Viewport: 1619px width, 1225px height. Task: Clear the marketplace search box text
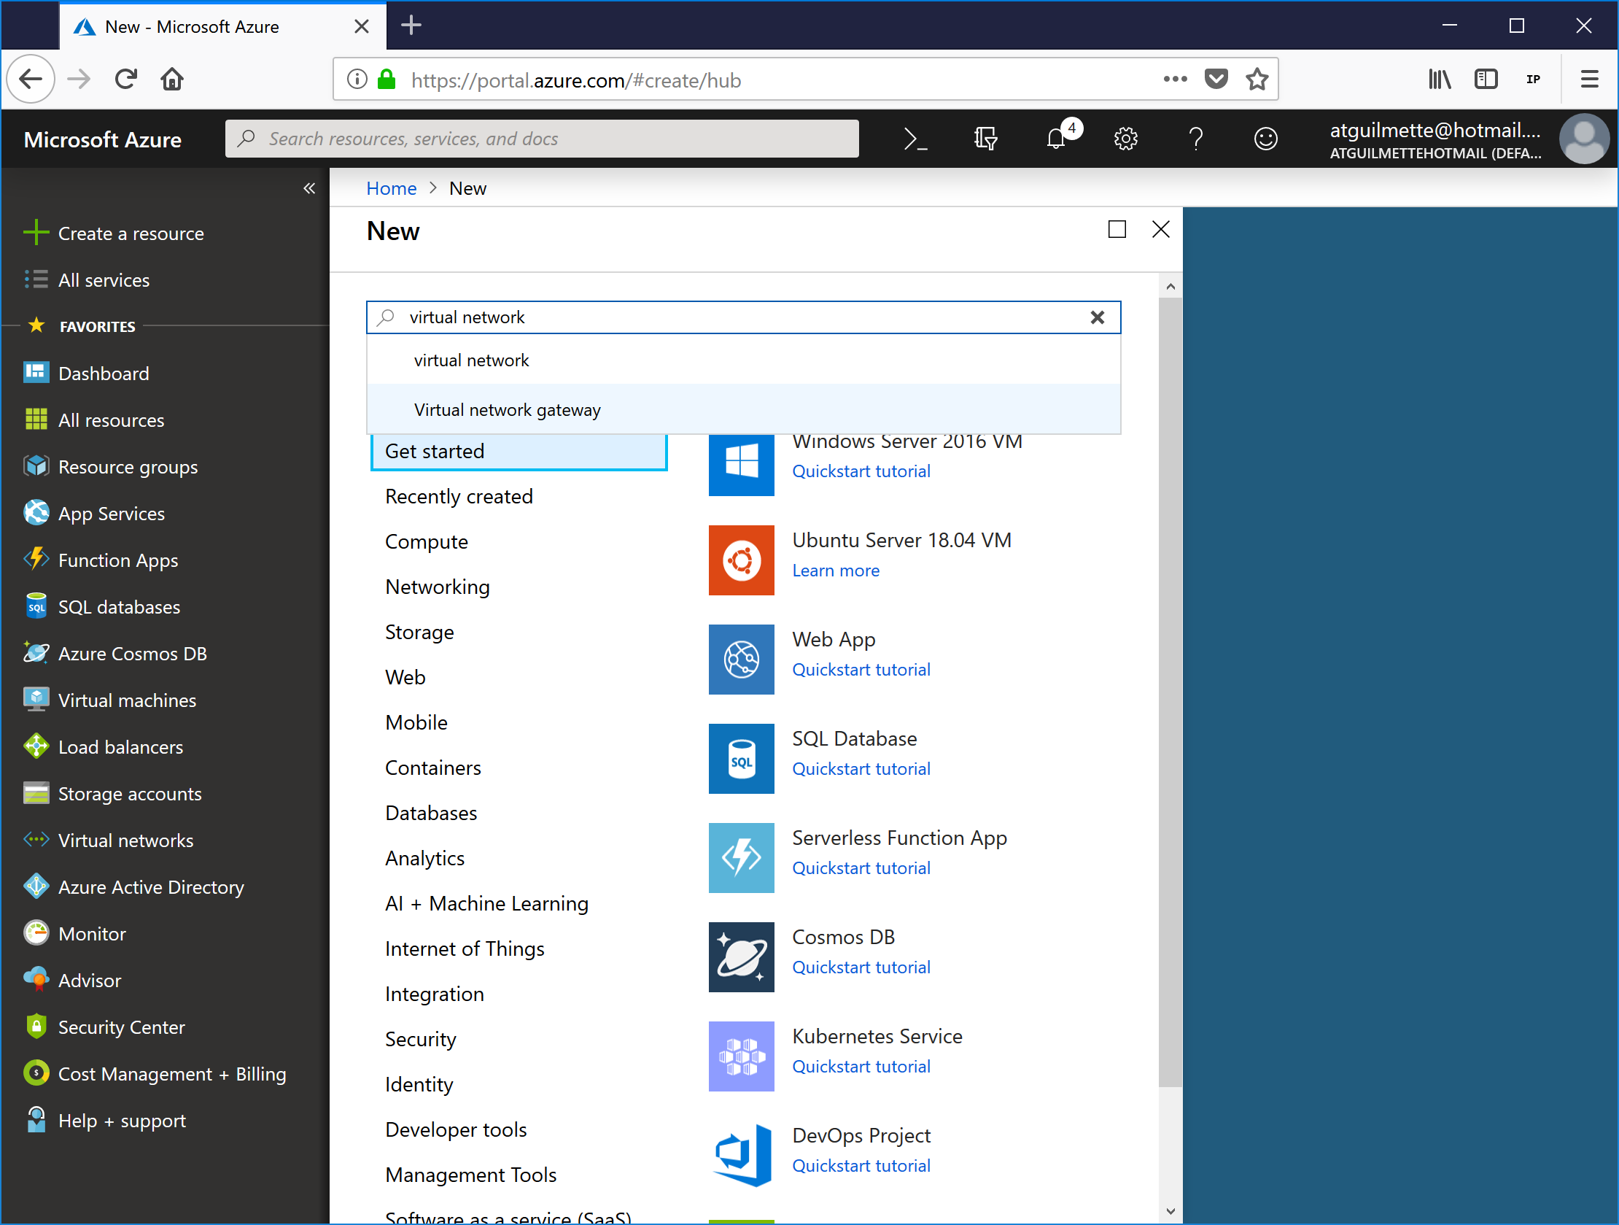1096,318
